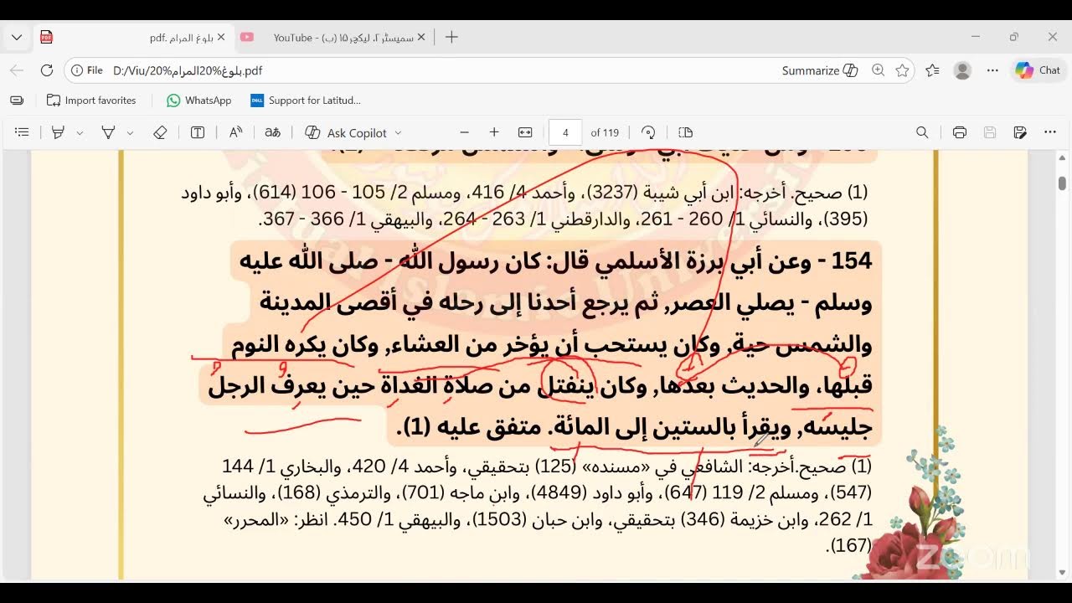Viewport: 1072px width, 603px height.
Task: Add this page to favorites
Action: coord(902,70)
